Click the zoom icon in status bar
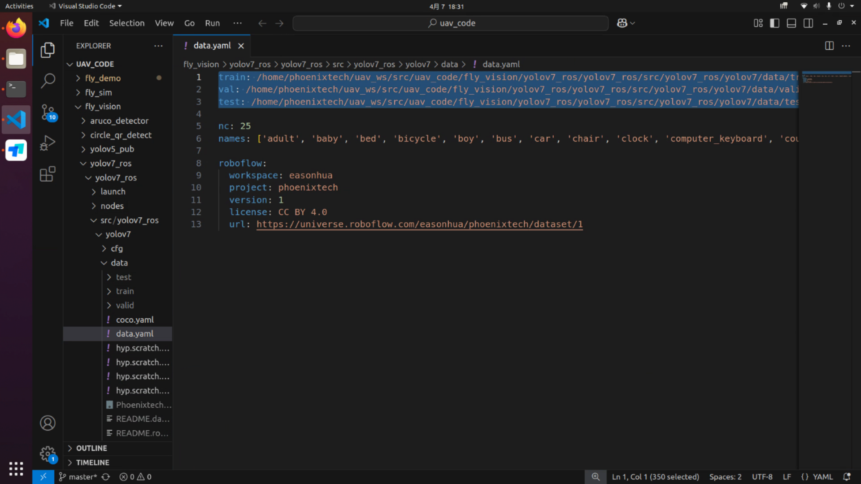This screenshot has height=484, width=861. click(x=596, y=477)
